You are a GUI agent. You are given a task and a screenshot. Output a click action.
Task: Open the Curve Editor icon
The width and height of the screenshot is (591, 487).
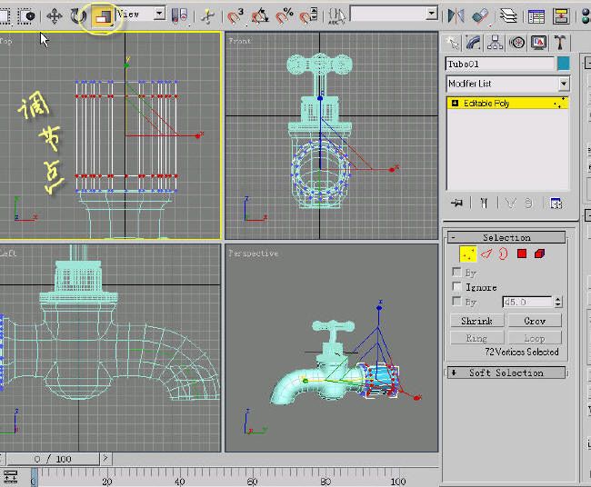click(536, 16)
